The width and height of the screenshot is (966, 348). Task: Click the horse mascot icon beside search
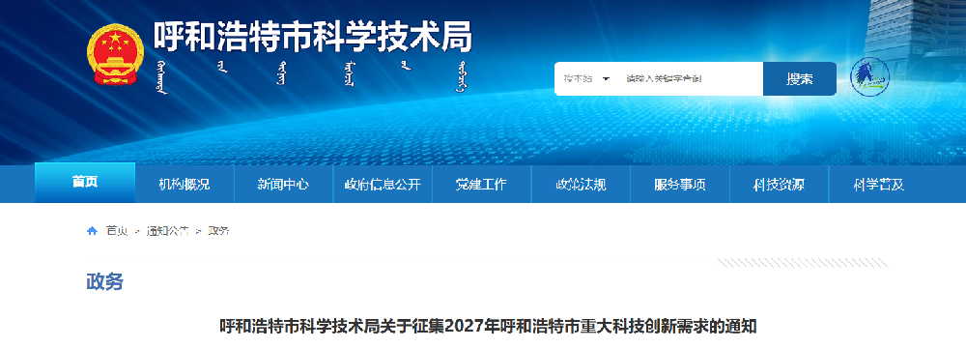pos(869,77)
